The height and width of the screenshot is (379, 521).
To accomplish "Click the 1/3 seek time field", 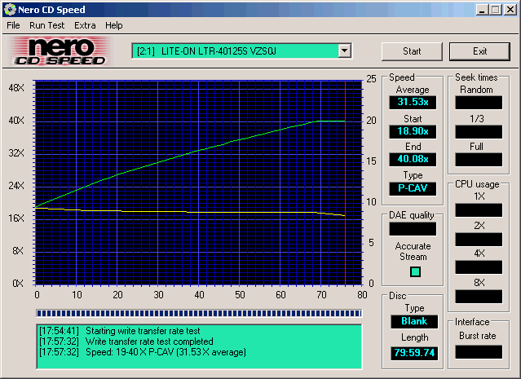I will [479, 132].
